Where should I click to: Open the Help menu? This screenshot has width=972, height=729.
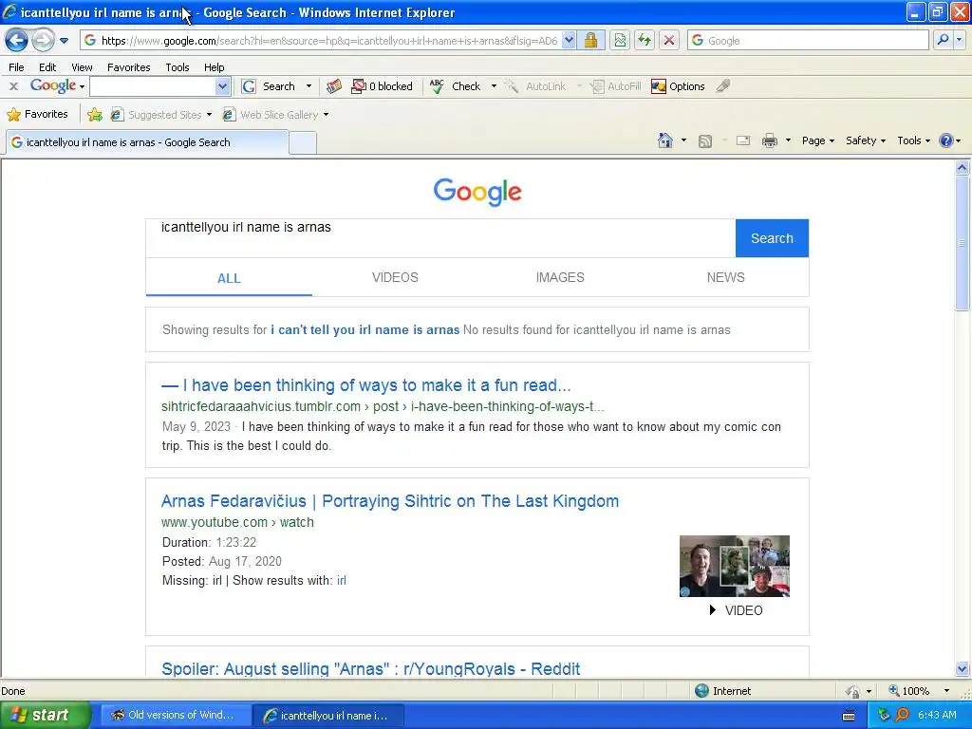pyautogui.click(x=215, y=67)
